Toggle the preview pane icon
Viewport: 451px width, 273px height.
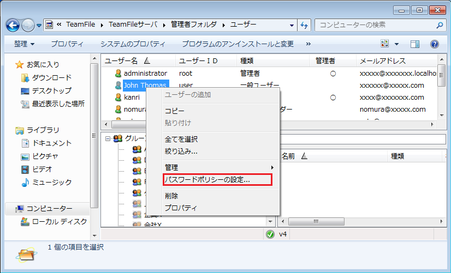coord(415,44)
